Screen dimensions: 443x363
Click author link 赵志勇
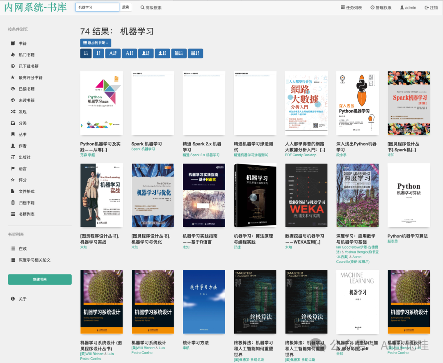393,241
